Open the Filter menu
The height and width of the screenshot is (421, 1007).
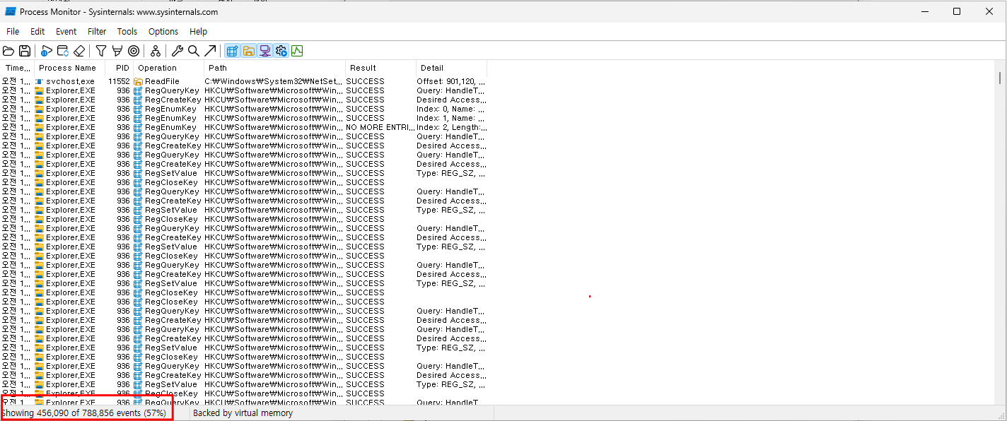(97, 32)
